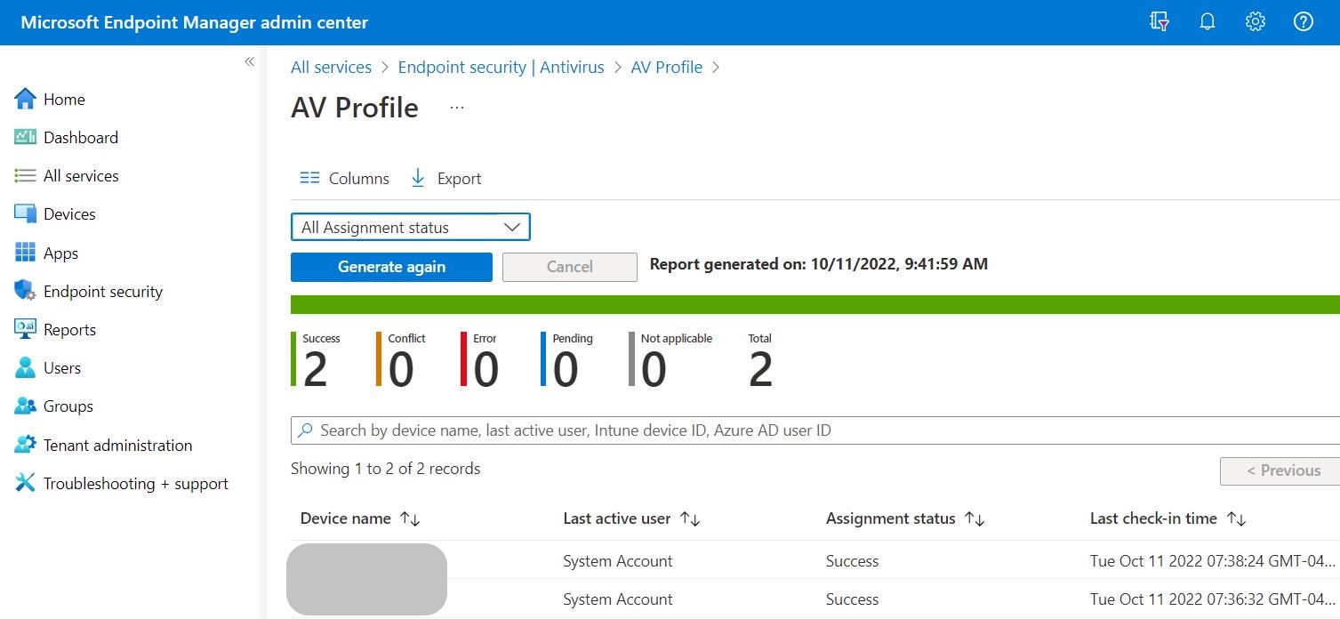Viewport: 1340px width, 619px height.
Task: Click the Generate again button
Action: (x=391, y=267)
